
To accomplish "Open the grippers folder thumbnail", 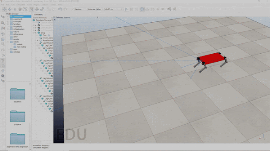I will pos(17,116).
